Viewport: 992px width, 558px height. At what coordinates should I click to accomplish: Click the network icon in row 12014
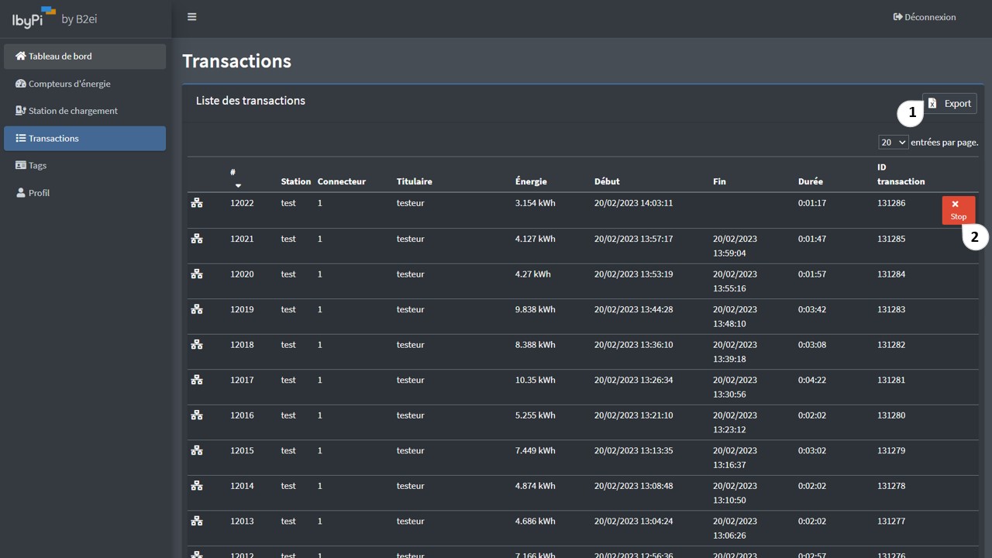197,486
